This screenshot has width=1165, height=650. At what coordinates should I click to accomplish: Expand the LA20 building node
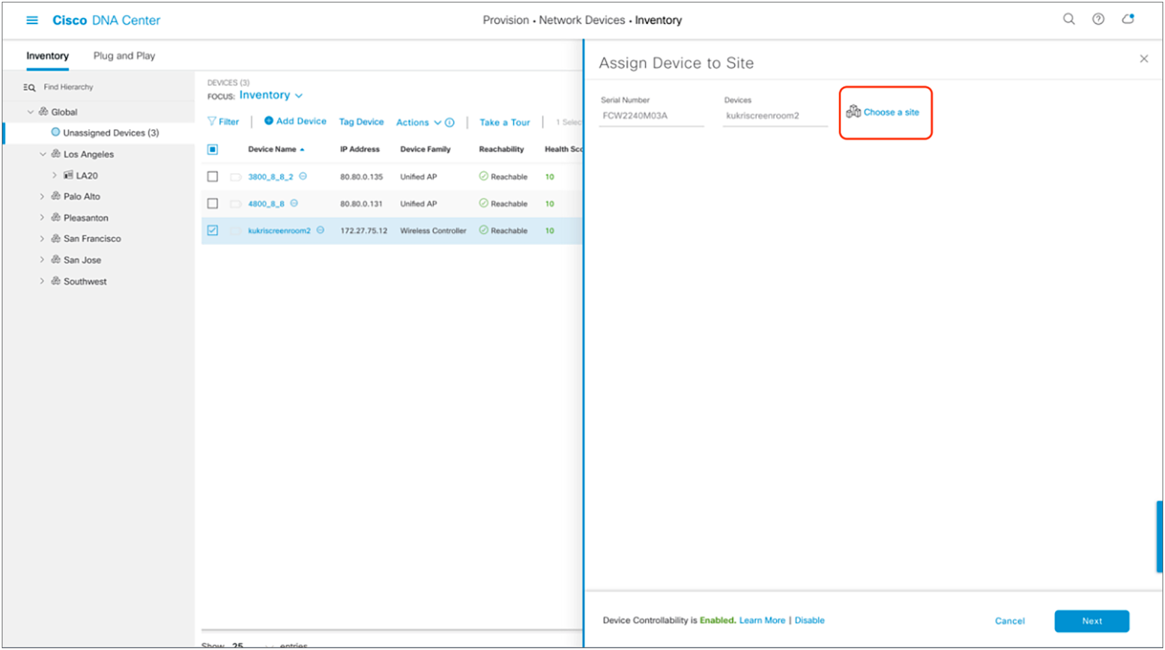[x=55, y=175]
